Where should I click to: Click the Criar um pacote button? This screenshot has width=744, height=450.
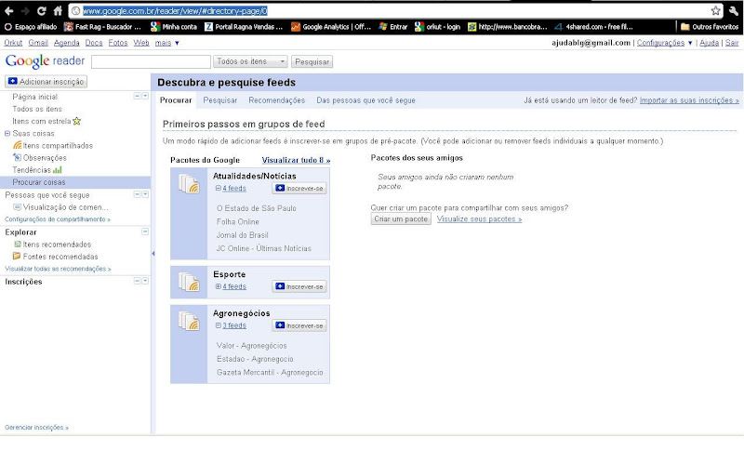pos(401,218)
